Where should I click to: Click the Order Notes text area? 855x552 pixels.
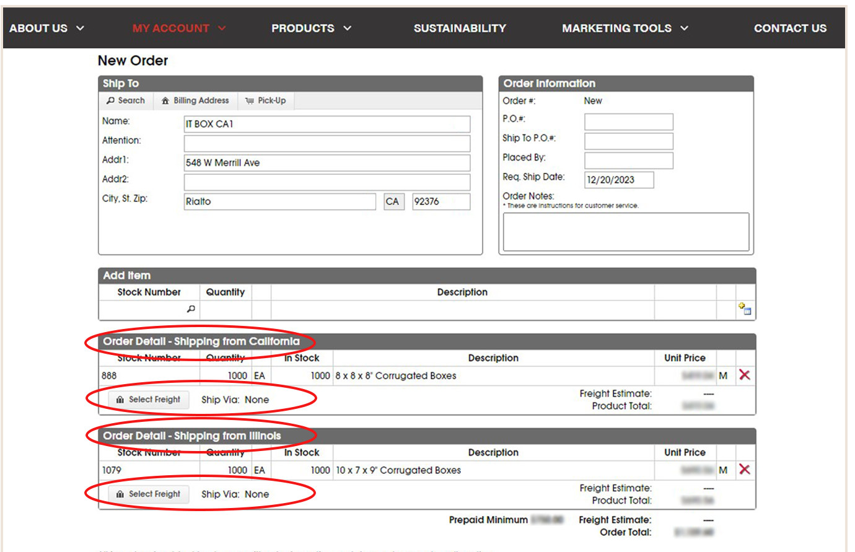626,232
